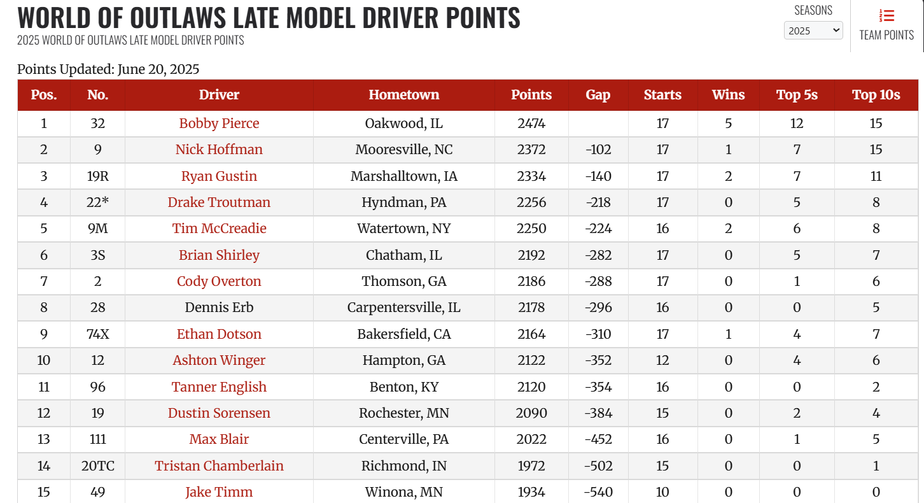Click Max Blair driver link
The image size is (924, 503).
click(219, 439)
